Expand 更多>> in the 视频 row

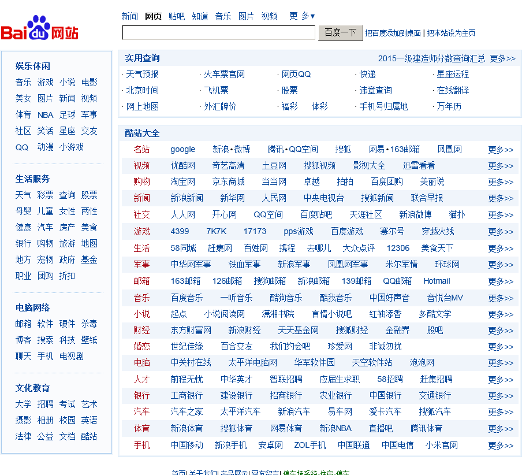[501, 166]
